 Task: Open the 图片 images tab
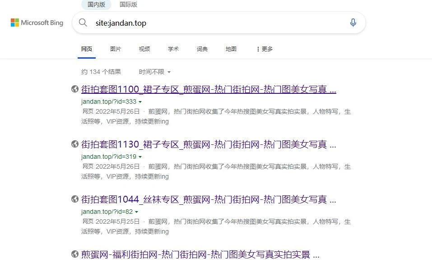[x=116, y=49]
